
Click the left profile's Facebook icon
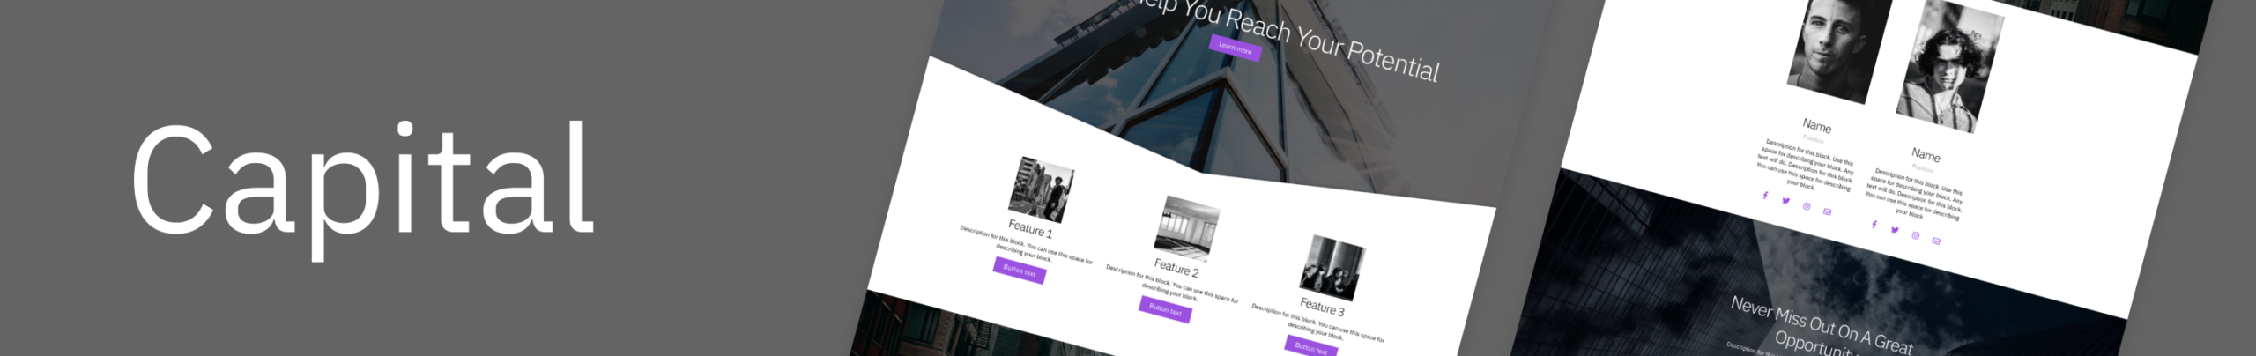(x=1765, y=196)
